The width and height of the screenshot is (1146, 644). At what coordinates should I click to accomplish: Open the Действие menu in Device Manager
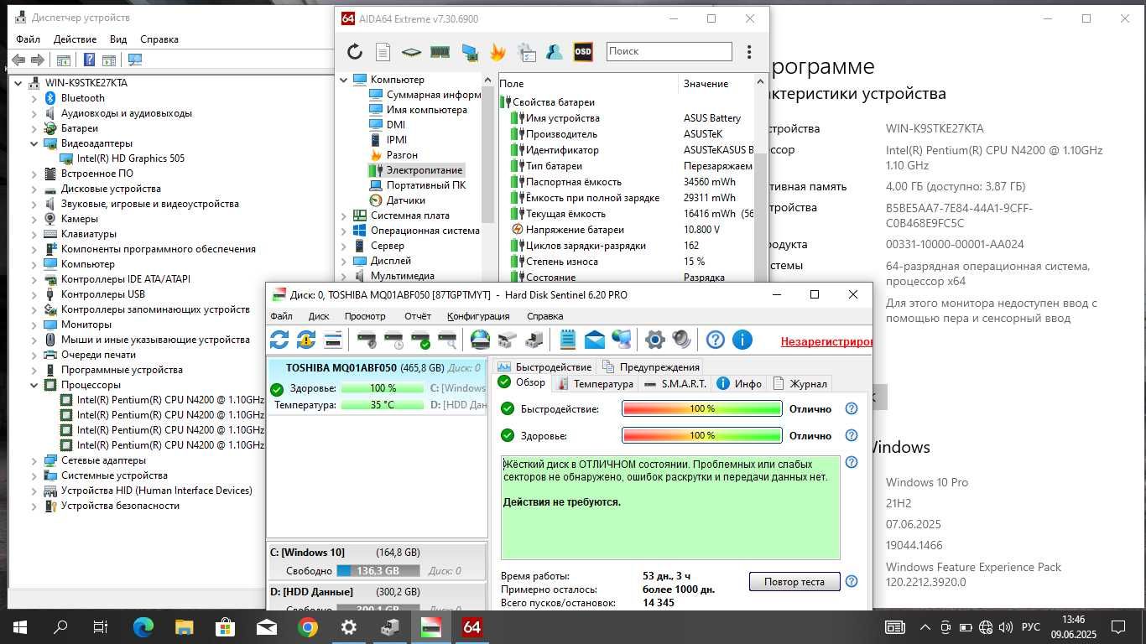point(75,39)
